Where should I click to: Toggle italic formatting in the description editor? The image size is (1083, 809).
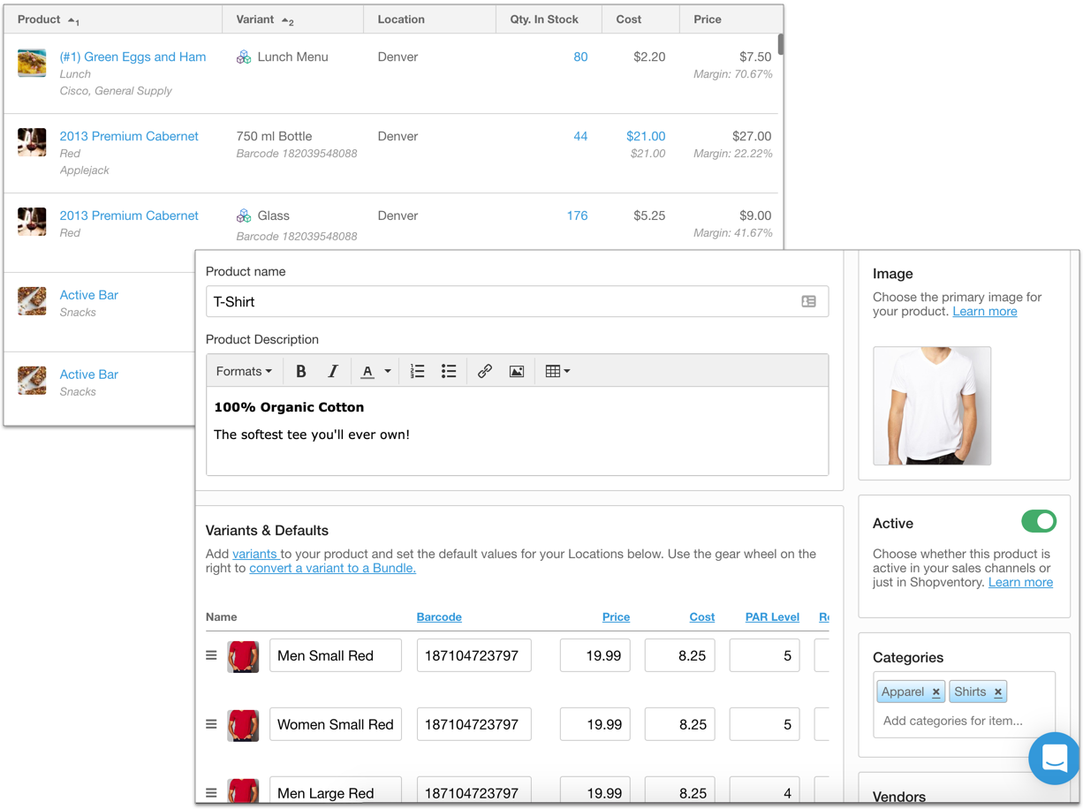coord(332,372)
